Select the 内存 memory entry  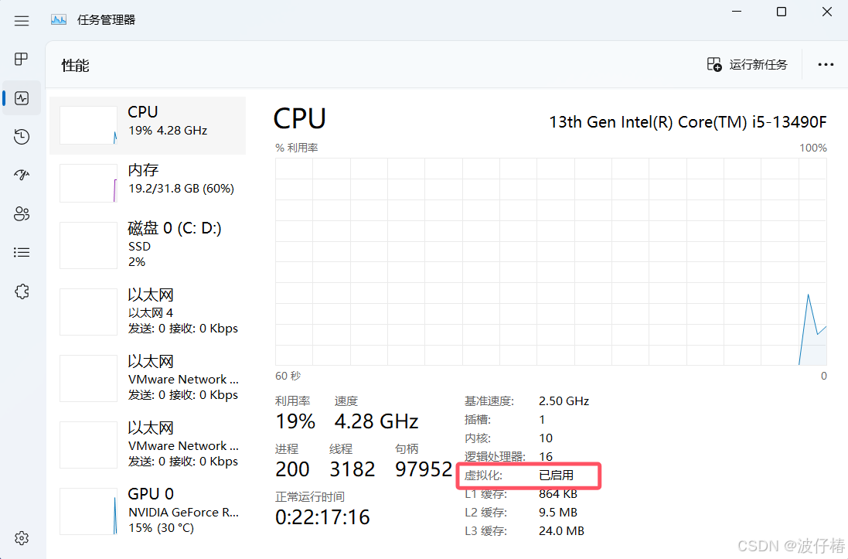click(x=148, y=183)
